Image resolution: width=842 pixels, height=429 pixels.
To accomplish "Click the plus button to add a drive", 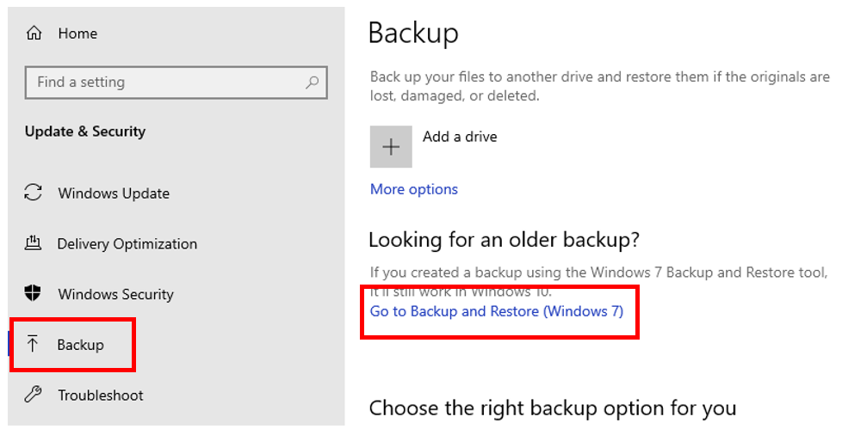I will point(391,146).
